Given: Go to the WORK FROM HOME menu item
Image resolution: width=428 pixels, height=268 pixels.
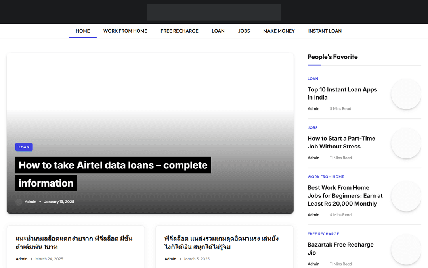Looking at the screenshot, I should tap(125, 31).
